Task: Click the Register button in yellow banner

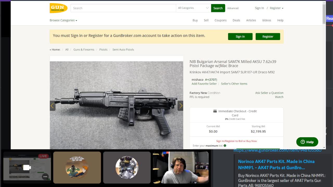Action: 268,37
